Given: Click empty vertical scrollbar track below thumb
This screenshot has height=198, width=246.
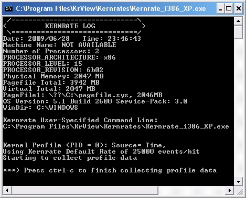Looking at the screenshot, I should (238, 108).
